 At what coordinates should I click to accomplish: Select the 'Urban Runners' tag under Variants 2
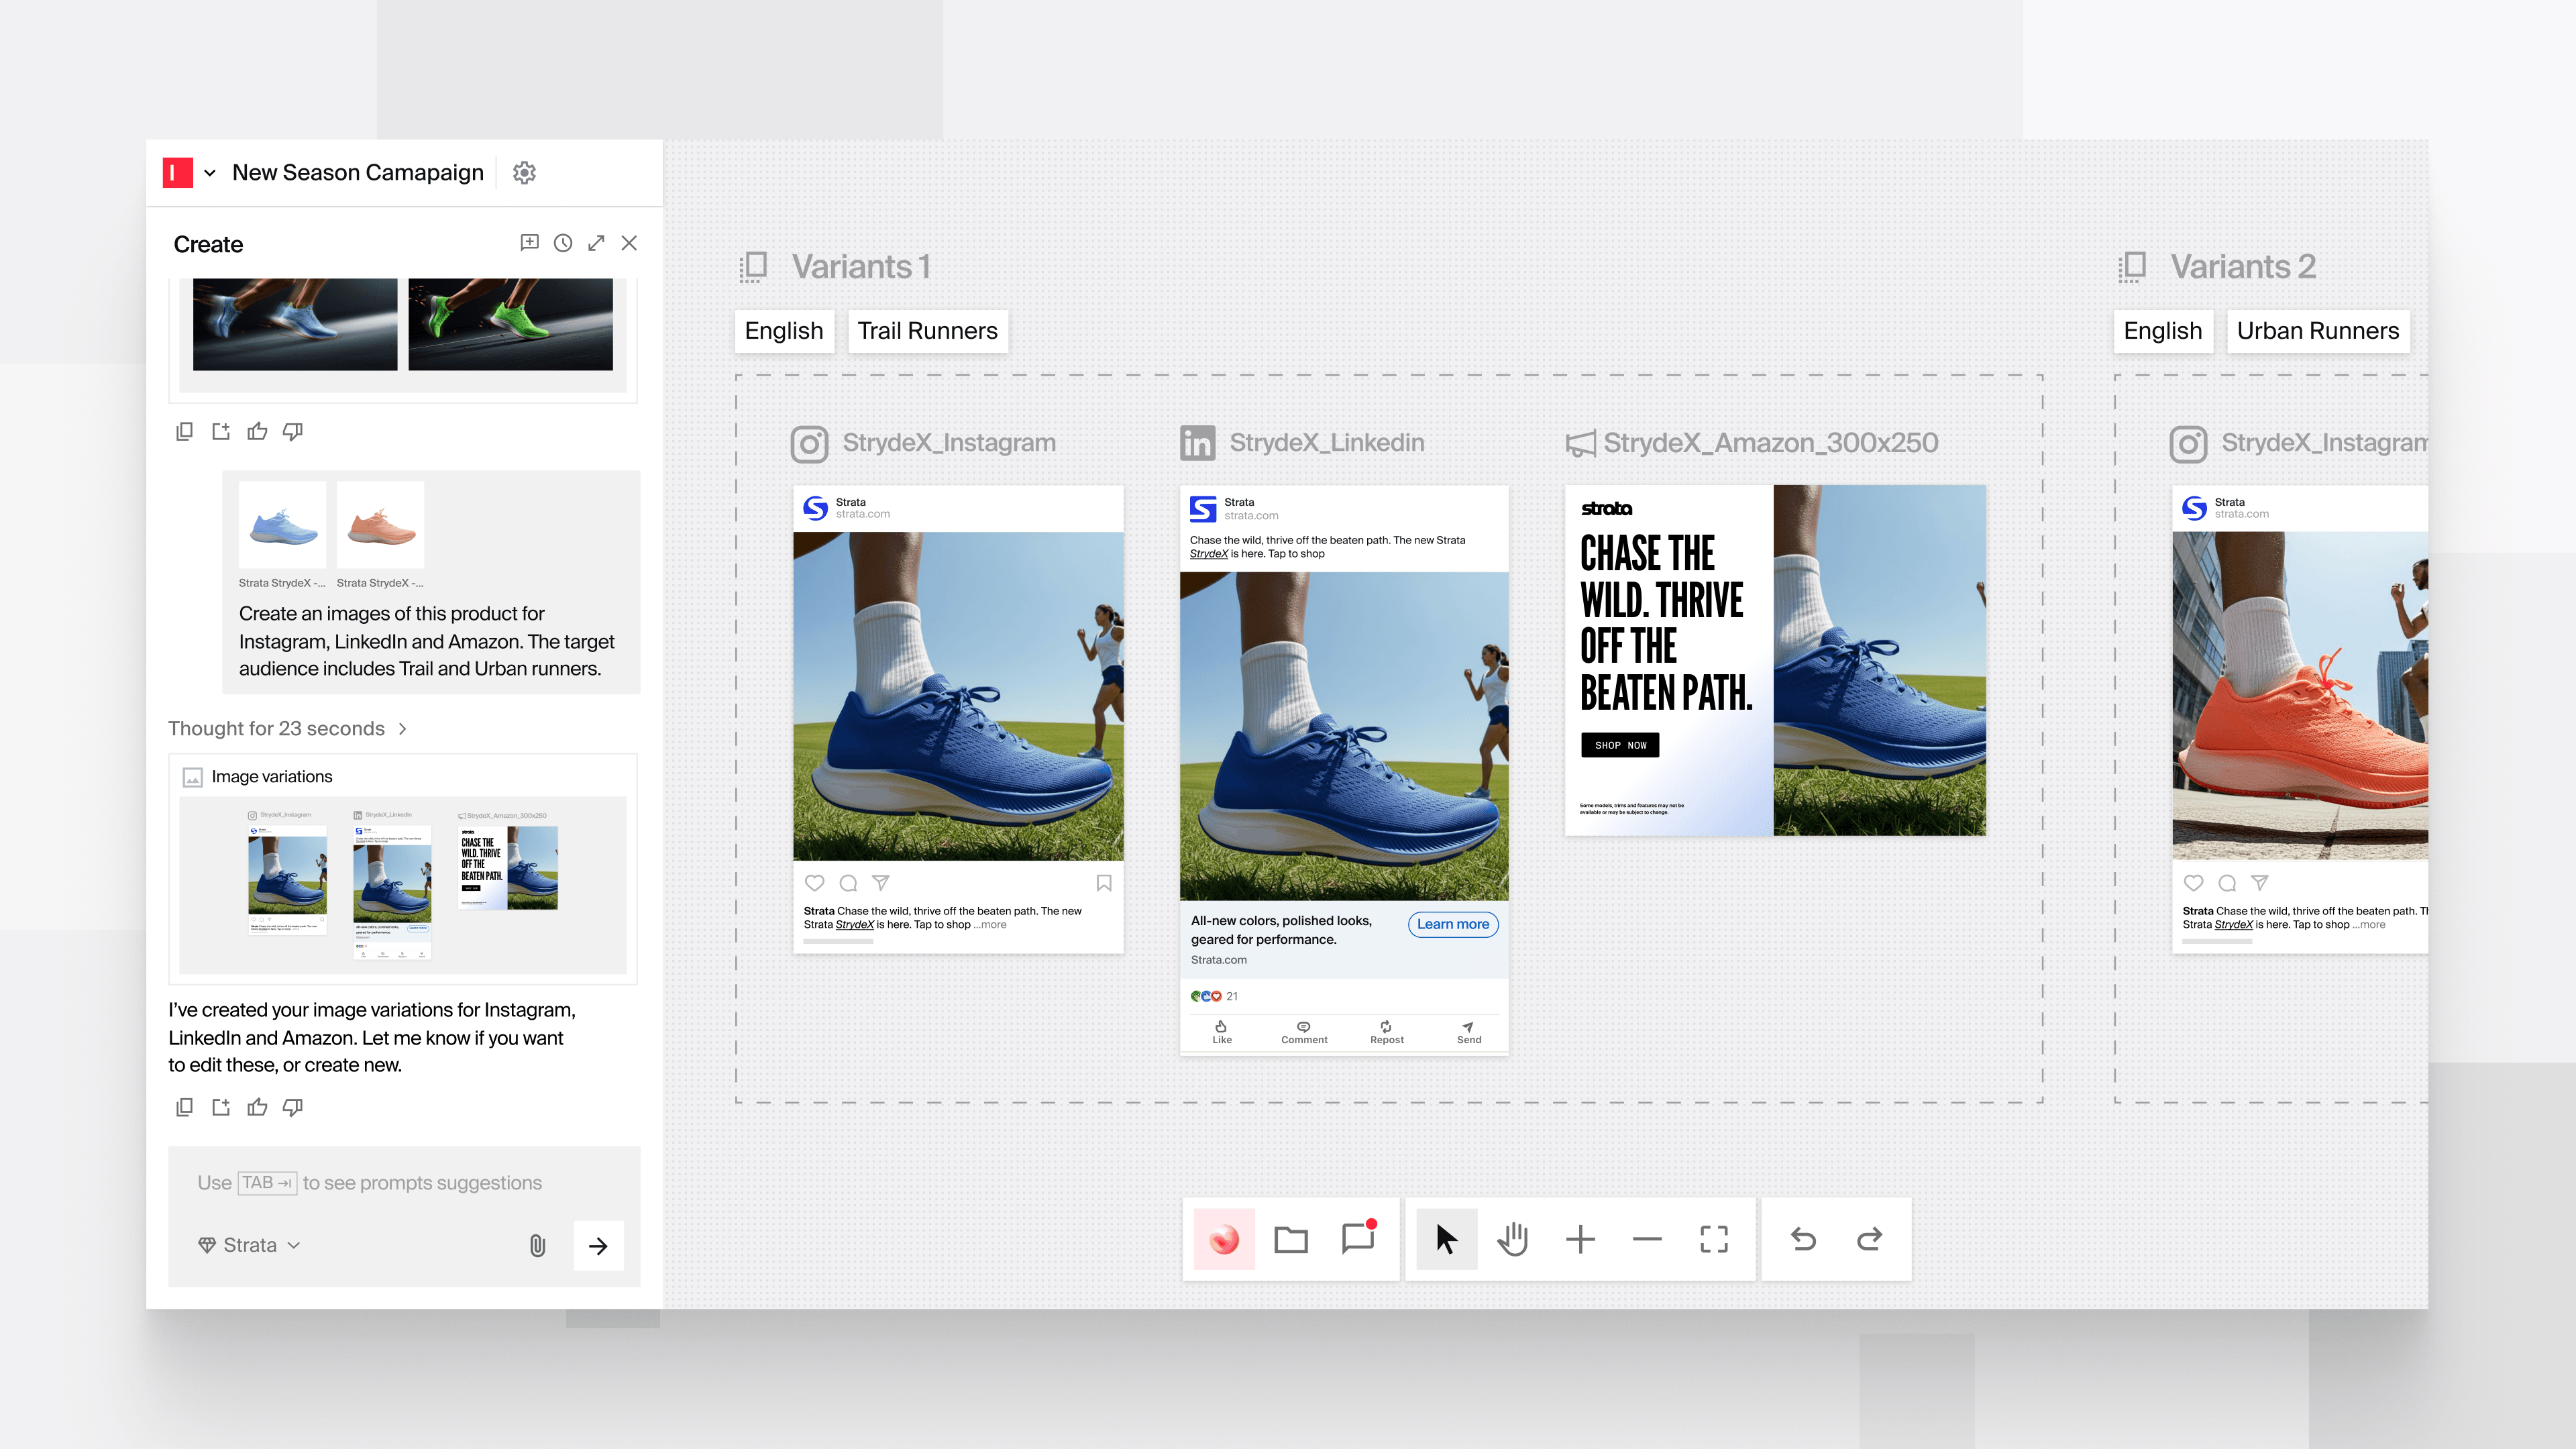(x=2318, y=331)
